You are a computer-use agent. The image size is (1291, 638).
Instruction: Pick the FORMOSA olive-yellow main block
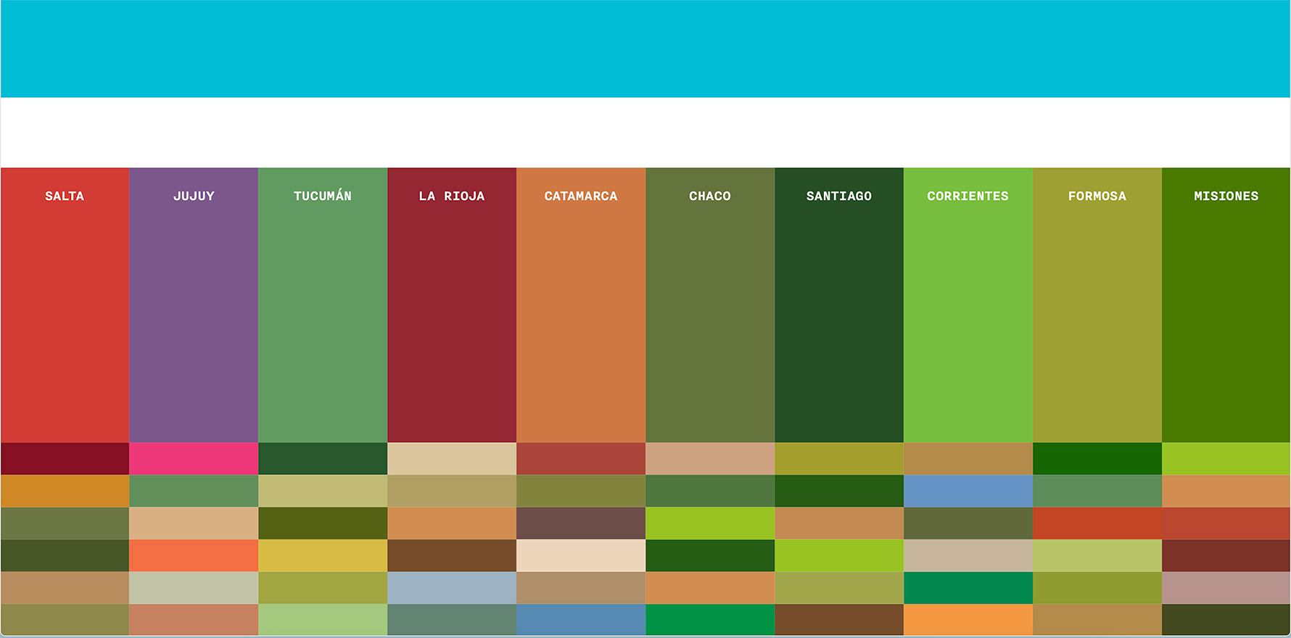point(1097,319)
